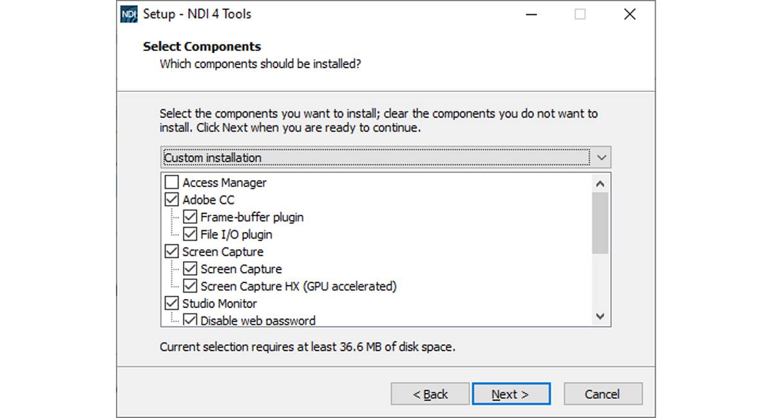Click the NDI app icon in title bar
This screenshot has width=773, height=418.
(x=129, y=14)
